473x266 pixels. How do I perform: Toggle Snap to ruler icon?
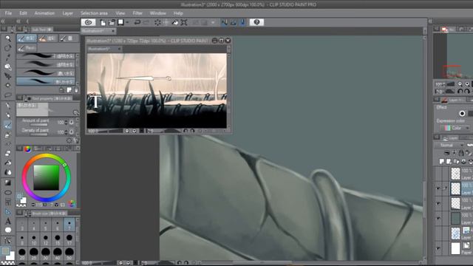[224, 22]
